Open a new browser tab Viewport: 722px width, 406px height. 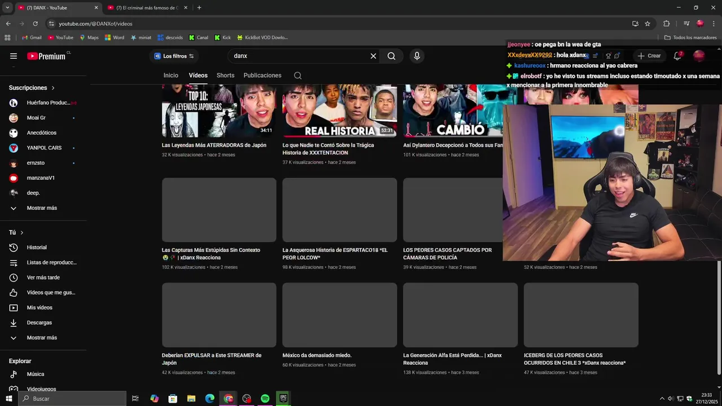click(199, 8)
